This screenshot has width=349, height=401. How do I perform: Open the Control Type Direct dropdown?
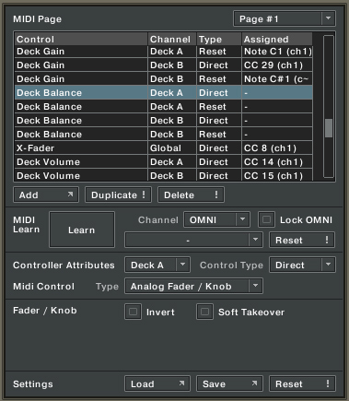(302, 265)
